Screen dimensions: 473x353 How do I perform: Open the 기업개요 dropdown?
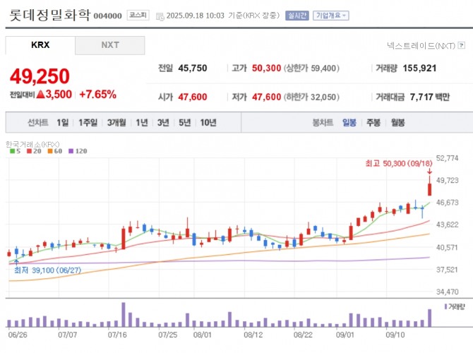point(331,16)
